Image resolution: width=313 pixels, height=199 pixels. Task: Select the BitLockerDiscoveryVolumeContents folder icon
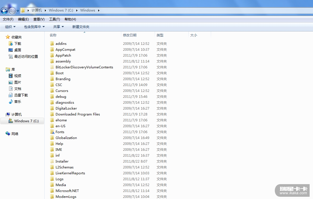pos(52,67)
